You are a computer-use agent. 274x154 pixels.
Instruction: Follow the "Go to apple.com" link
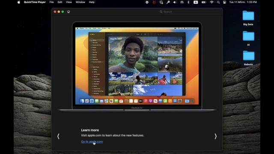(x=92, y=142)
